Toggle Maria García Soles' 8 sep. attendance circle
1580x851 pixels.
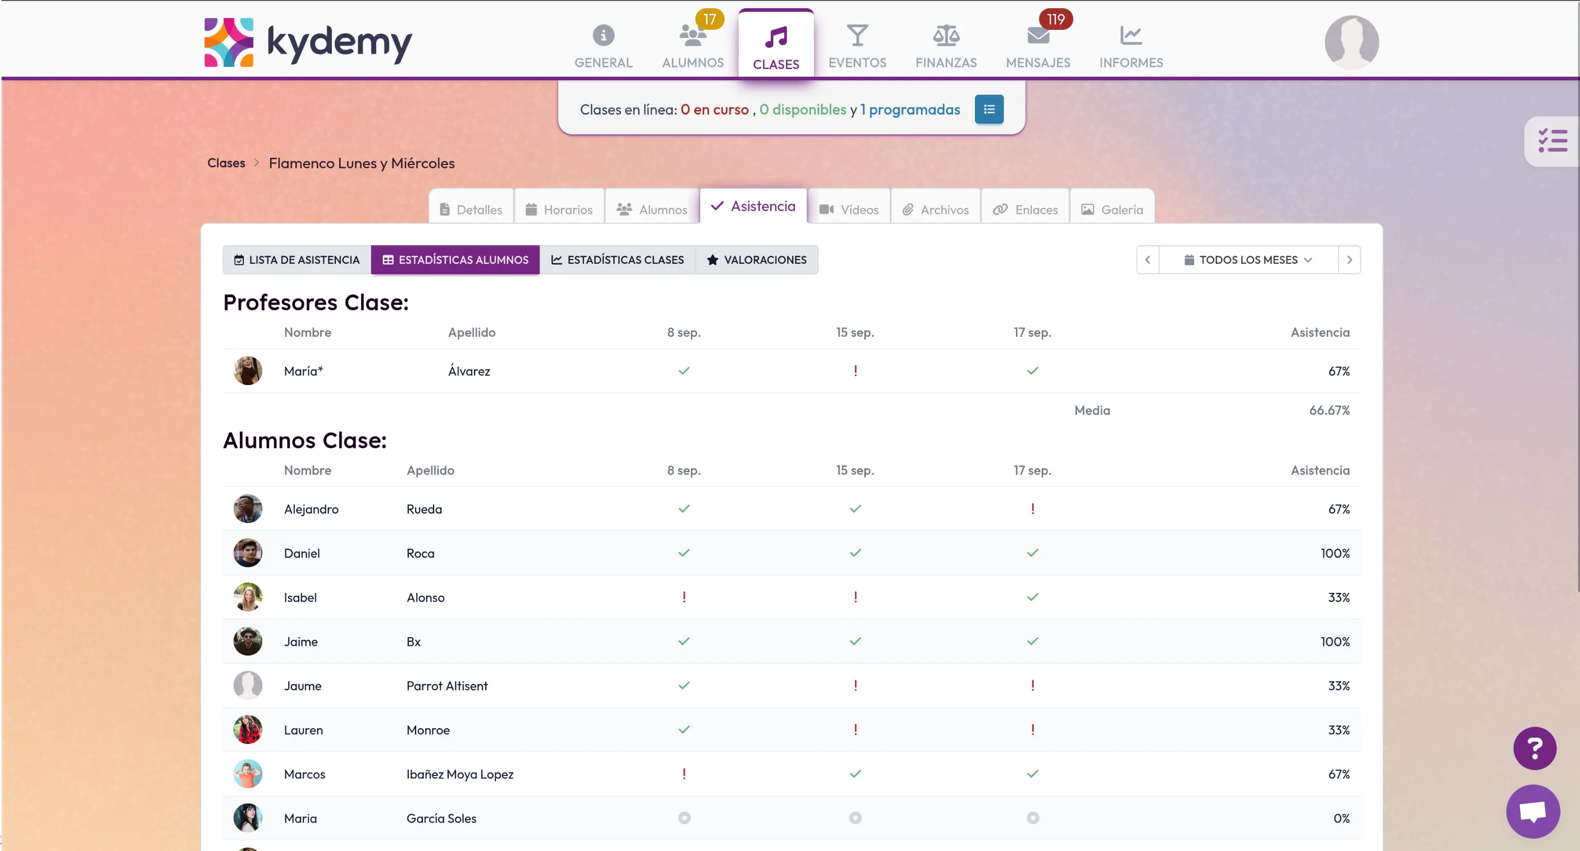point(684,818)
